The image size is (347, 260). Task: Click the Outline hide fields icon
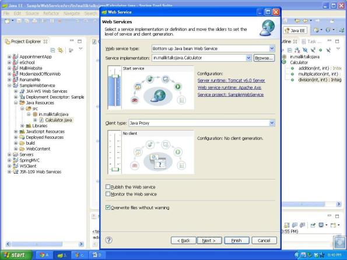tap(305, 50)
